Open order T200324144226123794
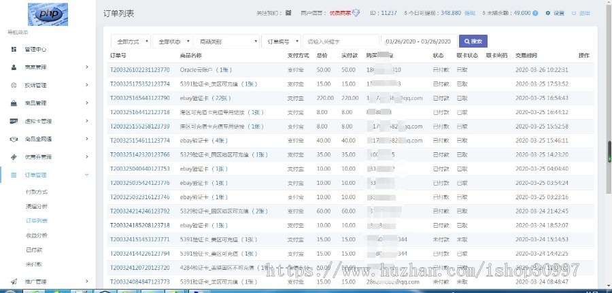 click(x=139, y=254)
